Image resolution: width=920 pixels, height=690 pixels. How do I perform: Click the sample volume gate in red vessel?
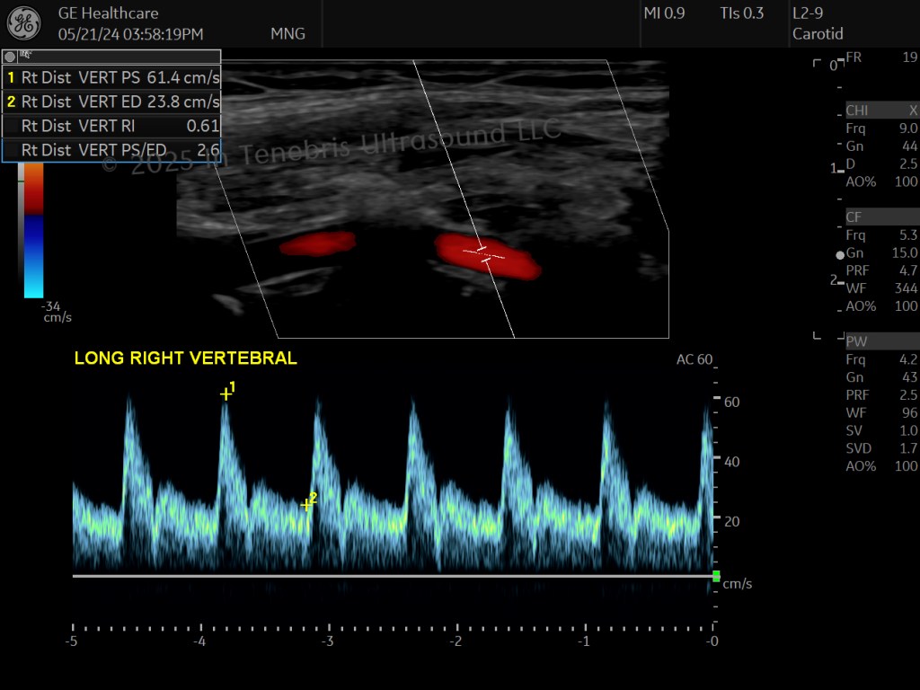point(484,254)
